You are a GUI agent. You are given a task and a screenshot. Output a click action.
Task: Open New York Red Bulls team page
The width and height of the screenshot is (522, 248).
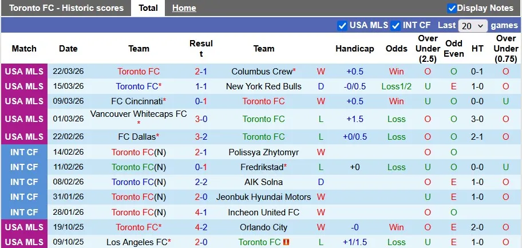tap(263, 86)
